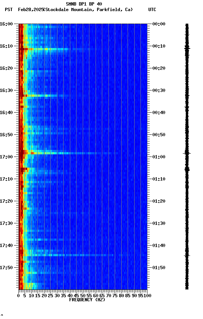Viewport: 203px width, 319px height.
Task: Click the spectrogram event streak near 16:32
Action: click(x=43, y=95)
